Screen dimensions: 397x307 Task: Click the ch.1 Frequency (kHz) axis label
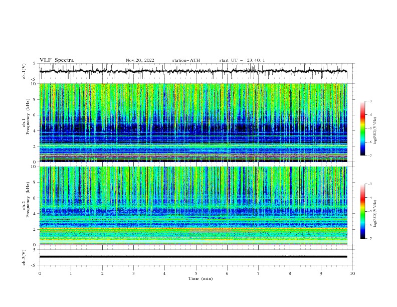click(26, 117)
